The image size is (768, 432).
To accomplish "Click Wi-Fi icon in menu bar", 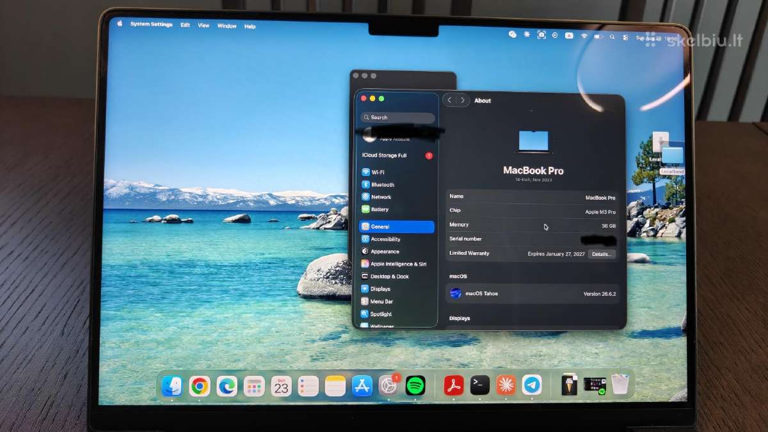I will pyautogui.click(x=584, y=36).
